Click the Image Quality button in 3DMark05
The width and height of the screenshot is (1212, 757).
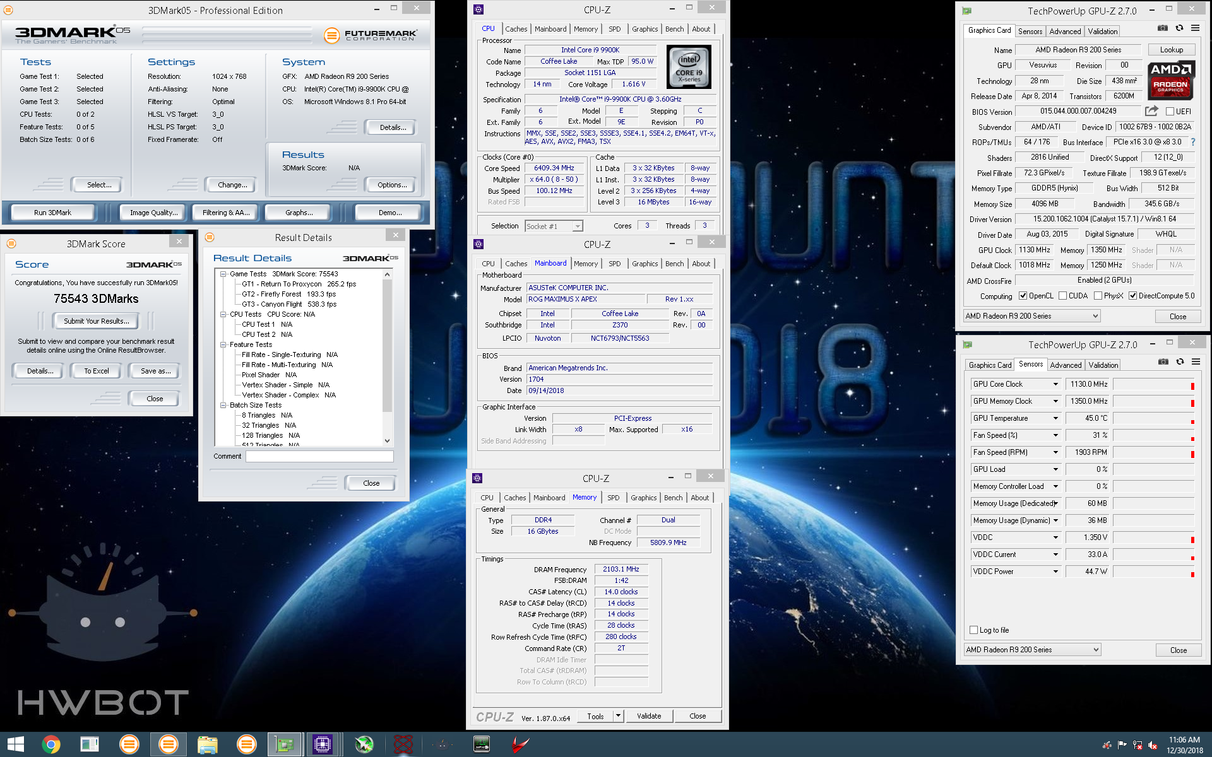(153, 213)
